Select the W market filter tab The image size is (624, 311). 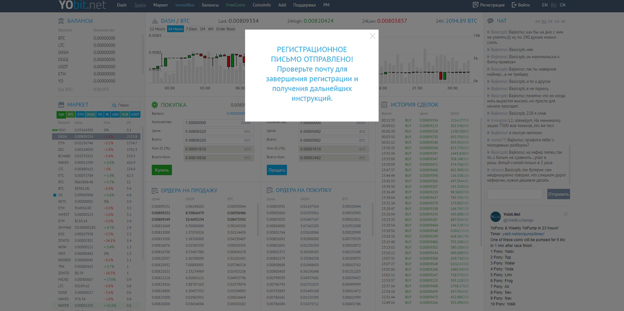[x=107, y=114]
